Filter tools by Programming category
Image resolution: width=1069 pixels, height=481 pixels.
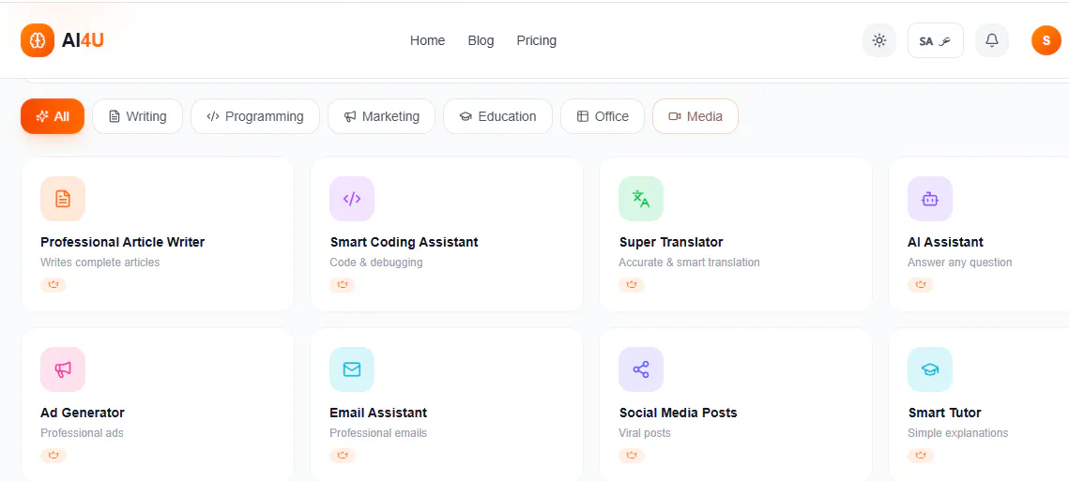pyautogui.click(x=255, y=116)
